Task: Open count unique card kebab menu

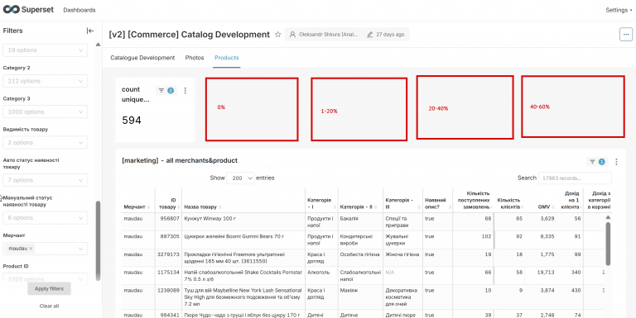Action: coord(185,91)
